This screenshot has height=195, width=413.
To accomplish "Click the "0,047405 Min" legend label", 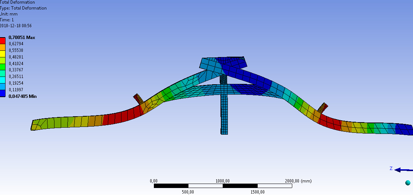I will coord(22,96).
